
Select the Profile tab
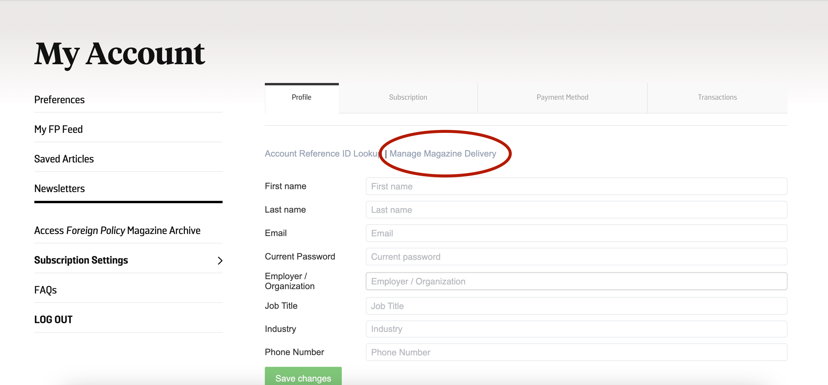point(301,97)
